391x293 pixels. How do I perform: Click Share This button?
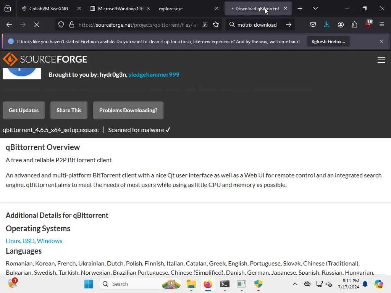click(69, 110)
